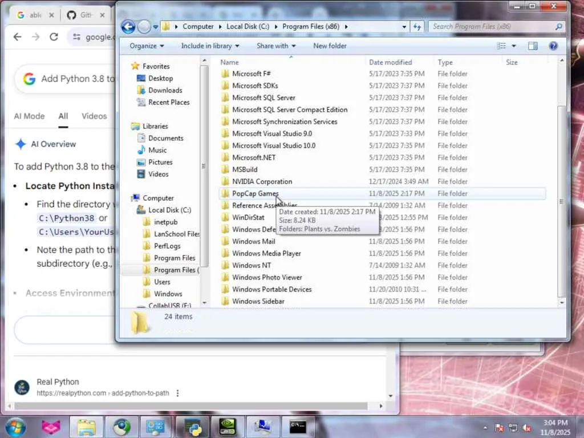Open Desktop in Favorites
Screen dimensions: 584x438
[160, 78]
